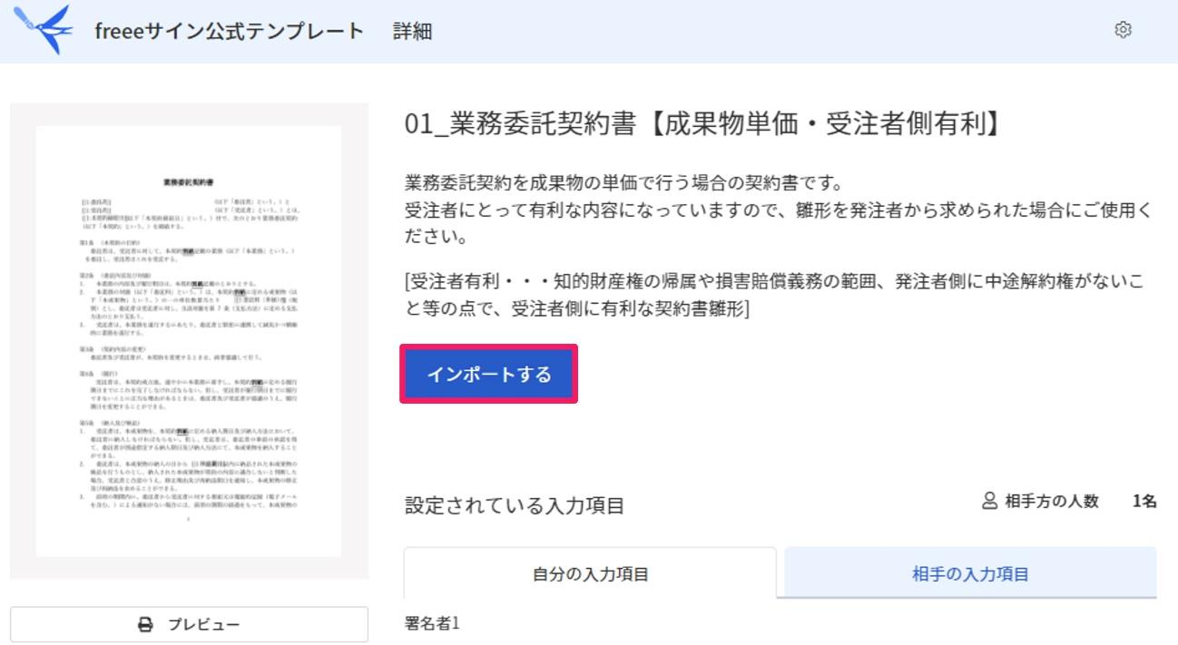Switch to the 自分の入力項目 tab
The width and height of the screenshot is (1178, 645).
point(590,573)
